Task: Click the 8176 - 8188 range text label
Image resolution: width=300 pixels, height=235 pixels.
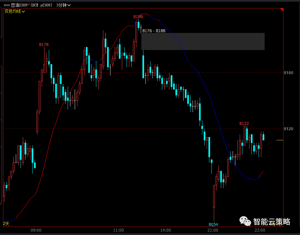Action: point(154,31)
